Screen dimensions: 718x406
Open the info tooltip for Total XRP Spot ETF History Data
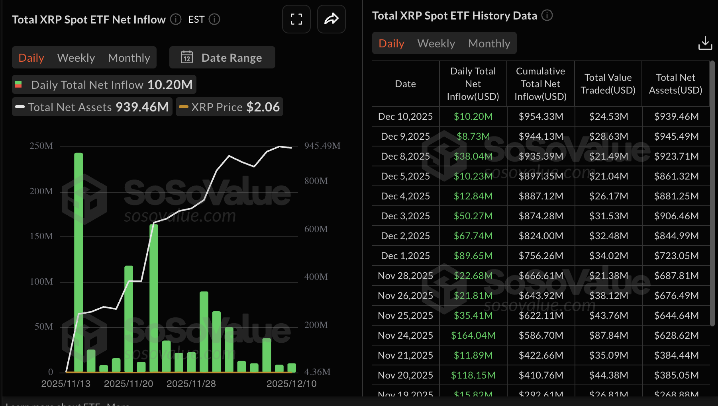547,16
